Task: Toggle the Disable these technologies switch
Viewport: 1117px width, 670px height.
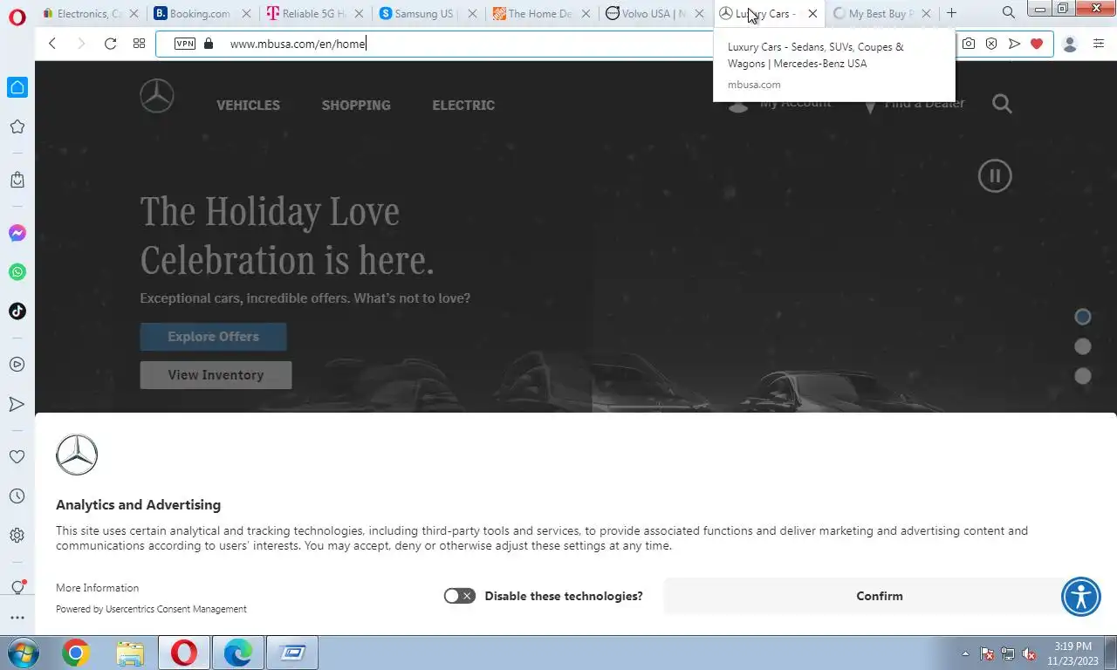Action: 459,596
